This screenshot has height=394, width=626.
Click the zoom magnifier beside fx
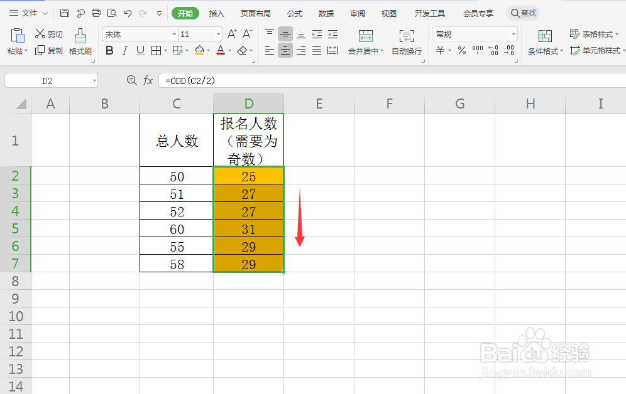point(131,80)
